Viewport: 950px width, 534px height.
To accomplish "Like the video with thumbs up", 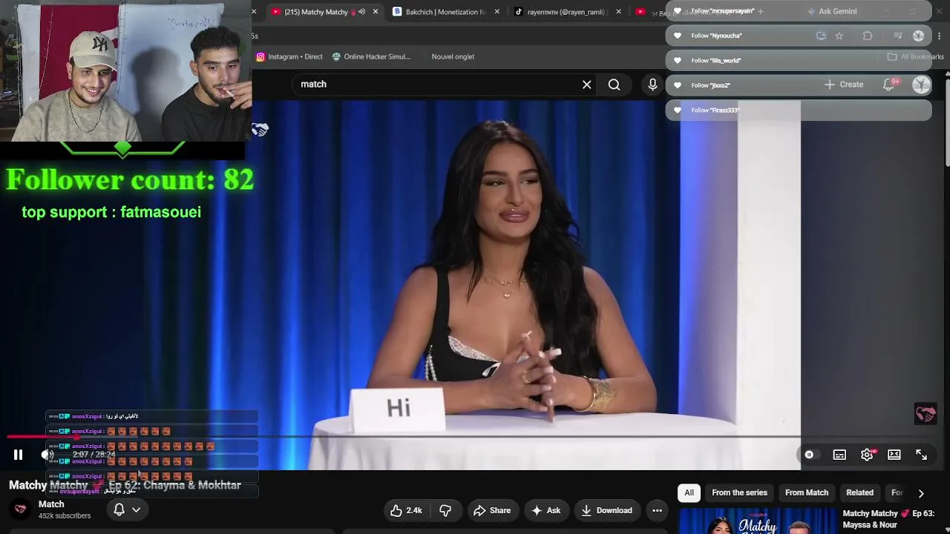I will (406, 510).
